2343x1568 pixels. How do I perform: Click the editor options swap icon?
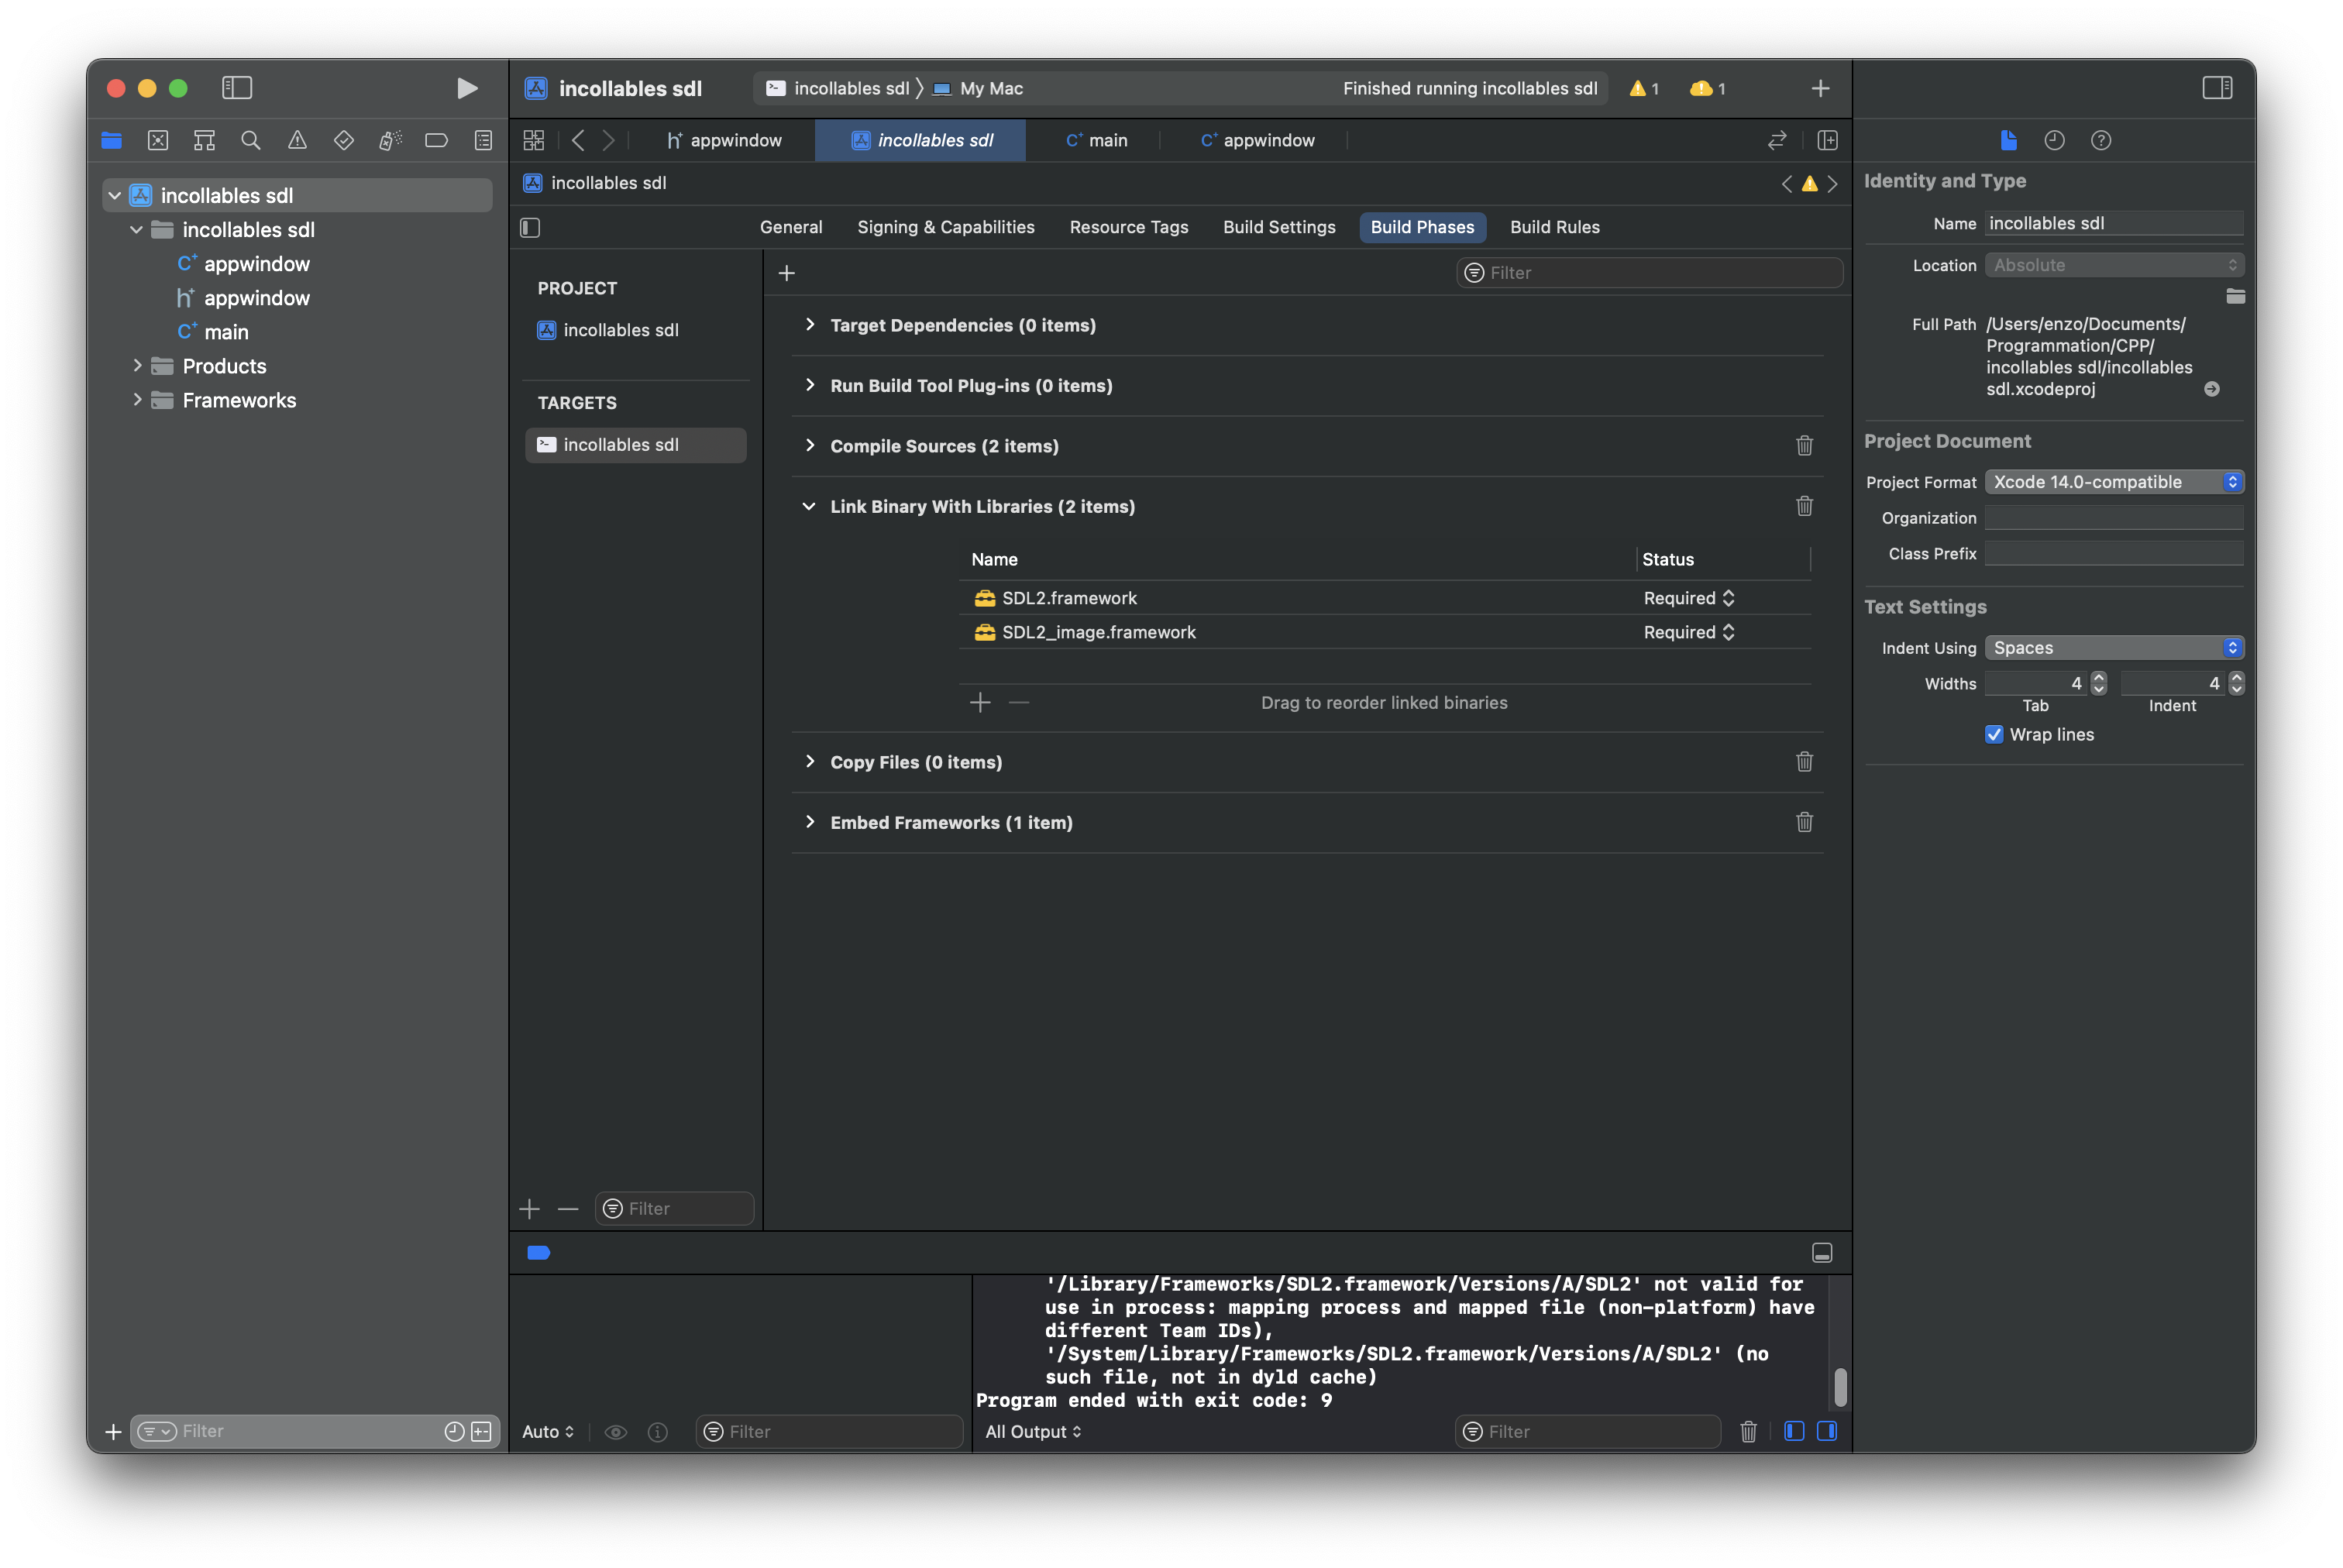[1777, 140]
